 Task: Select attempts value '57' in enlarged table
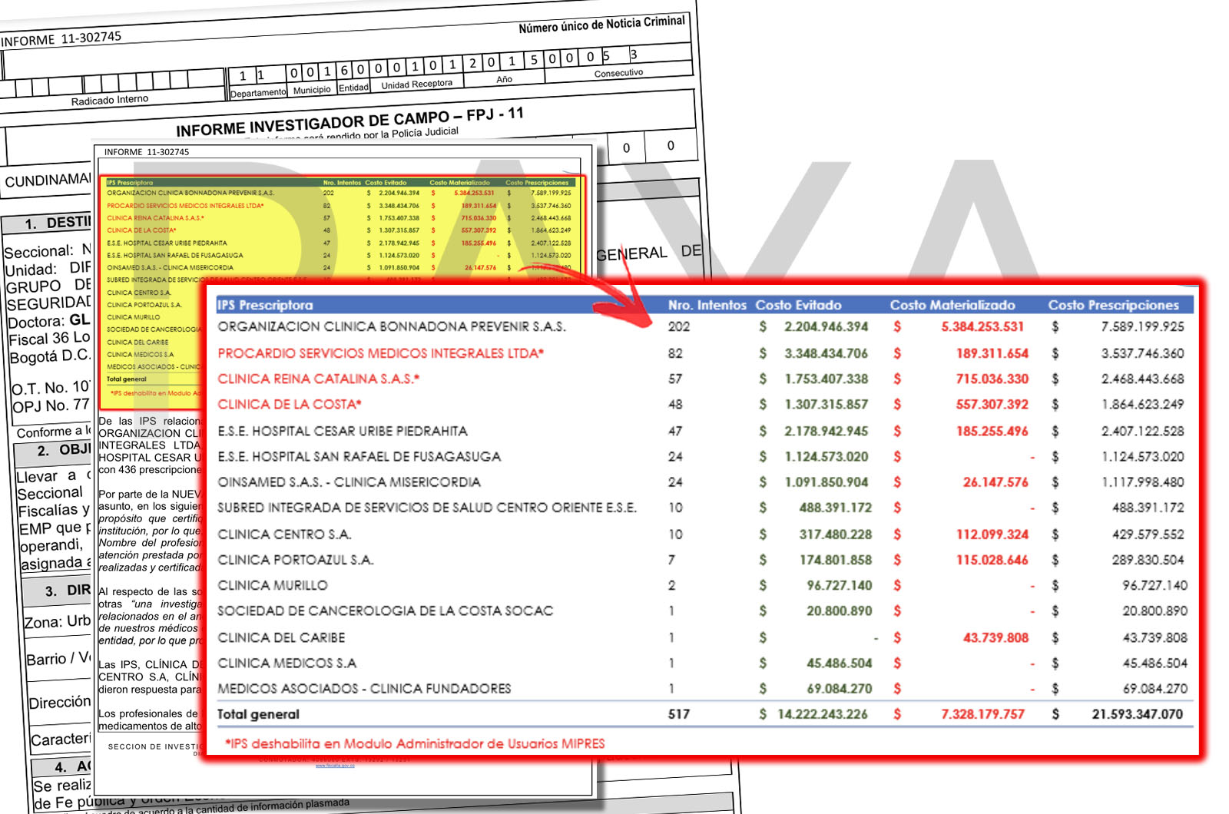tap(675, 379)
